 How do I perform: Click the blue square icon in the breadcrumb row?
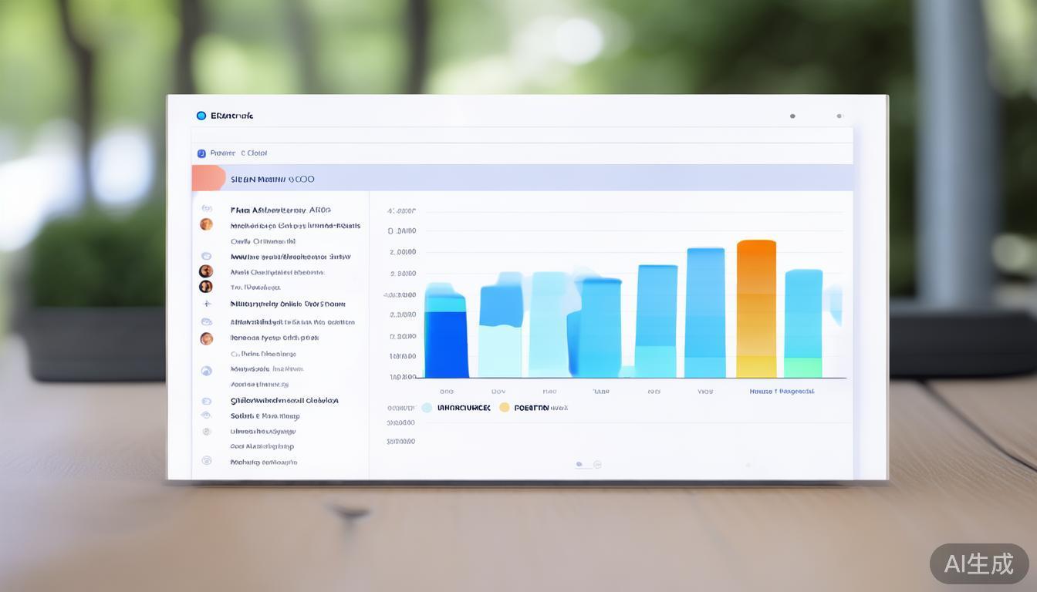click(x=201, y=153)
